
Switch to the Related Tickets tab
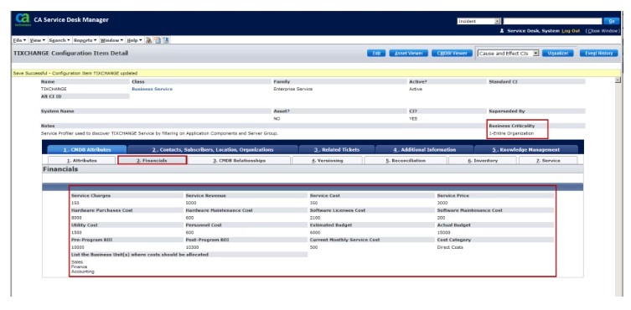(x=336, y=149)
